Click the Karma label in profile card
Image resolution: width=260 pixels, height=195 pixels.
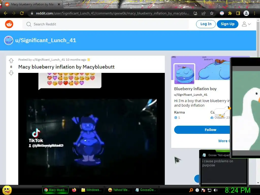tap(180, 112)
